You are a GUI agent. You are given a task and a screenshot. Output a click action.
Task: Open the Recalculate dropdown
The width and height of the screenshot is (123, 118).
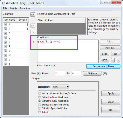coord(61,87)
